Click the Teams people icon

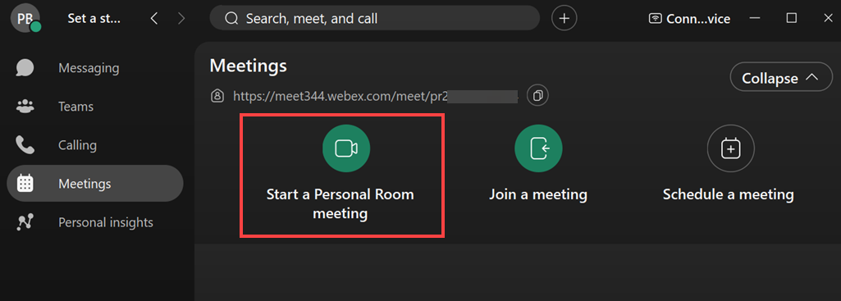(x=25, y=107)
